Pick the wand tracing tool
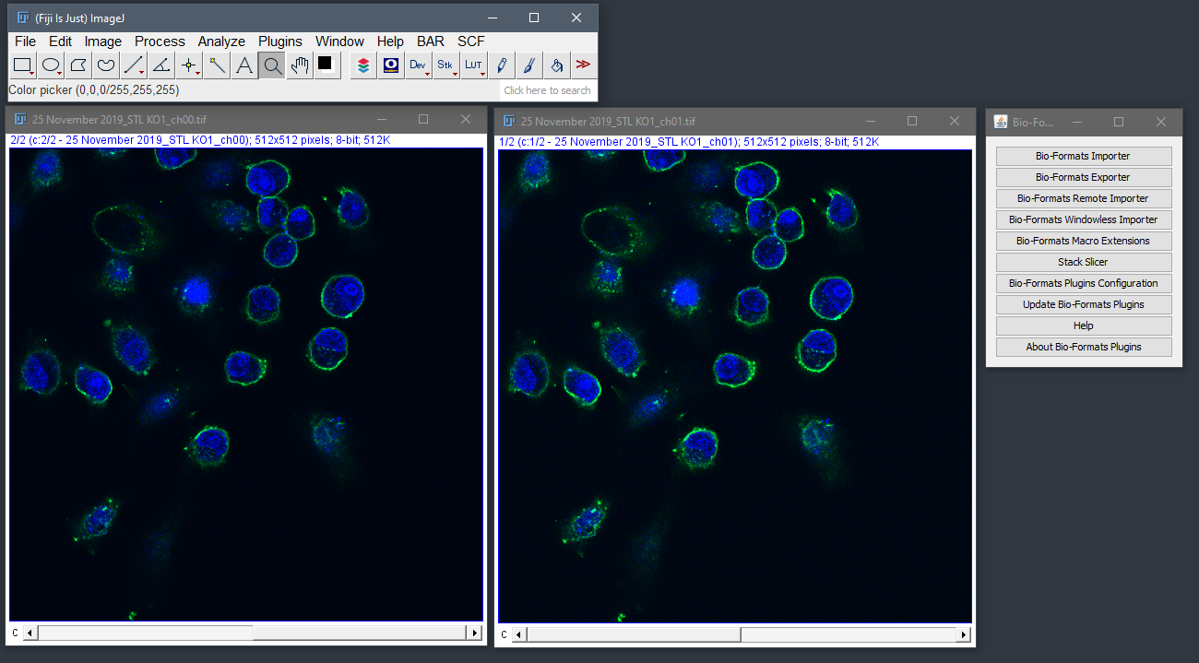The width and height of the screenshot is (1199, 663). (217, 65)
